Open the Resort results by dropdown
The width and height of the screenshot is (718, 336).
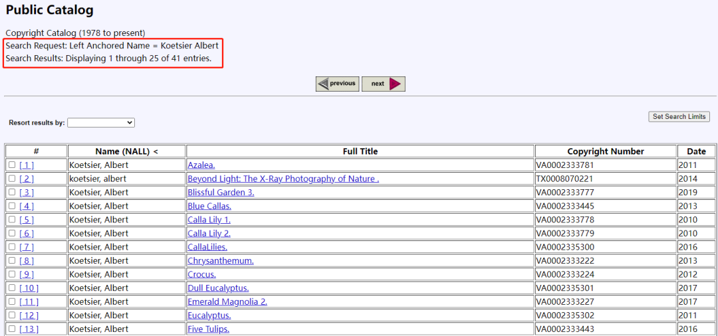tap(101, 123)
